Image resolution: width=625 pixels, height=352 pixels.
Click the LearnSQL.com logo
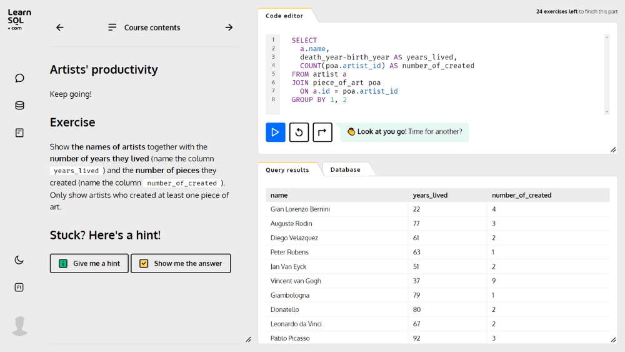click(19, 20)
